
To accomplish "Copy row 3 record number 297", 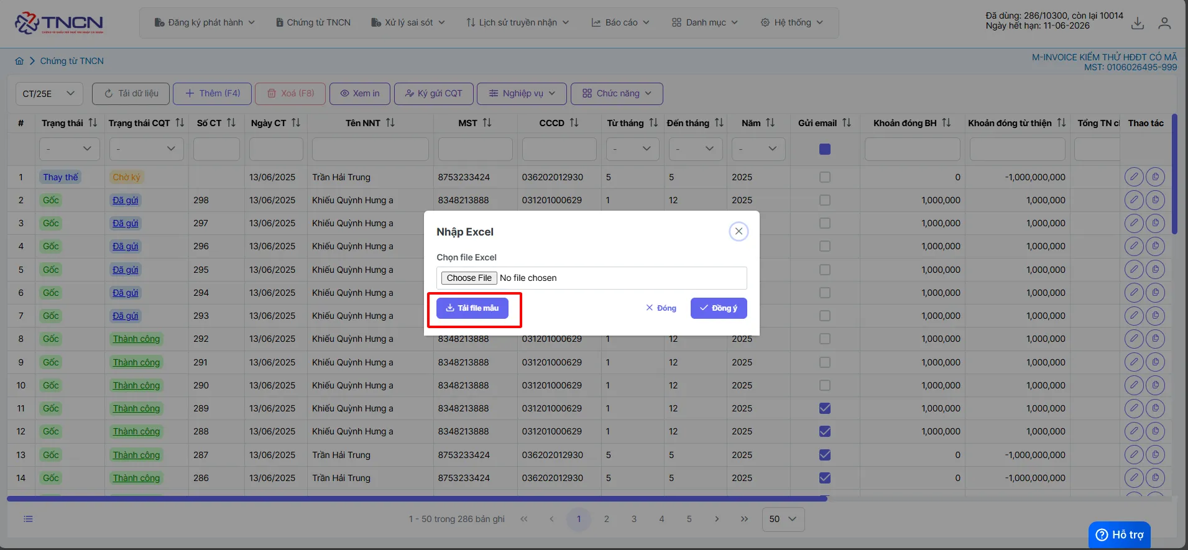I will pyautogui.click(x=1155, y=223).
